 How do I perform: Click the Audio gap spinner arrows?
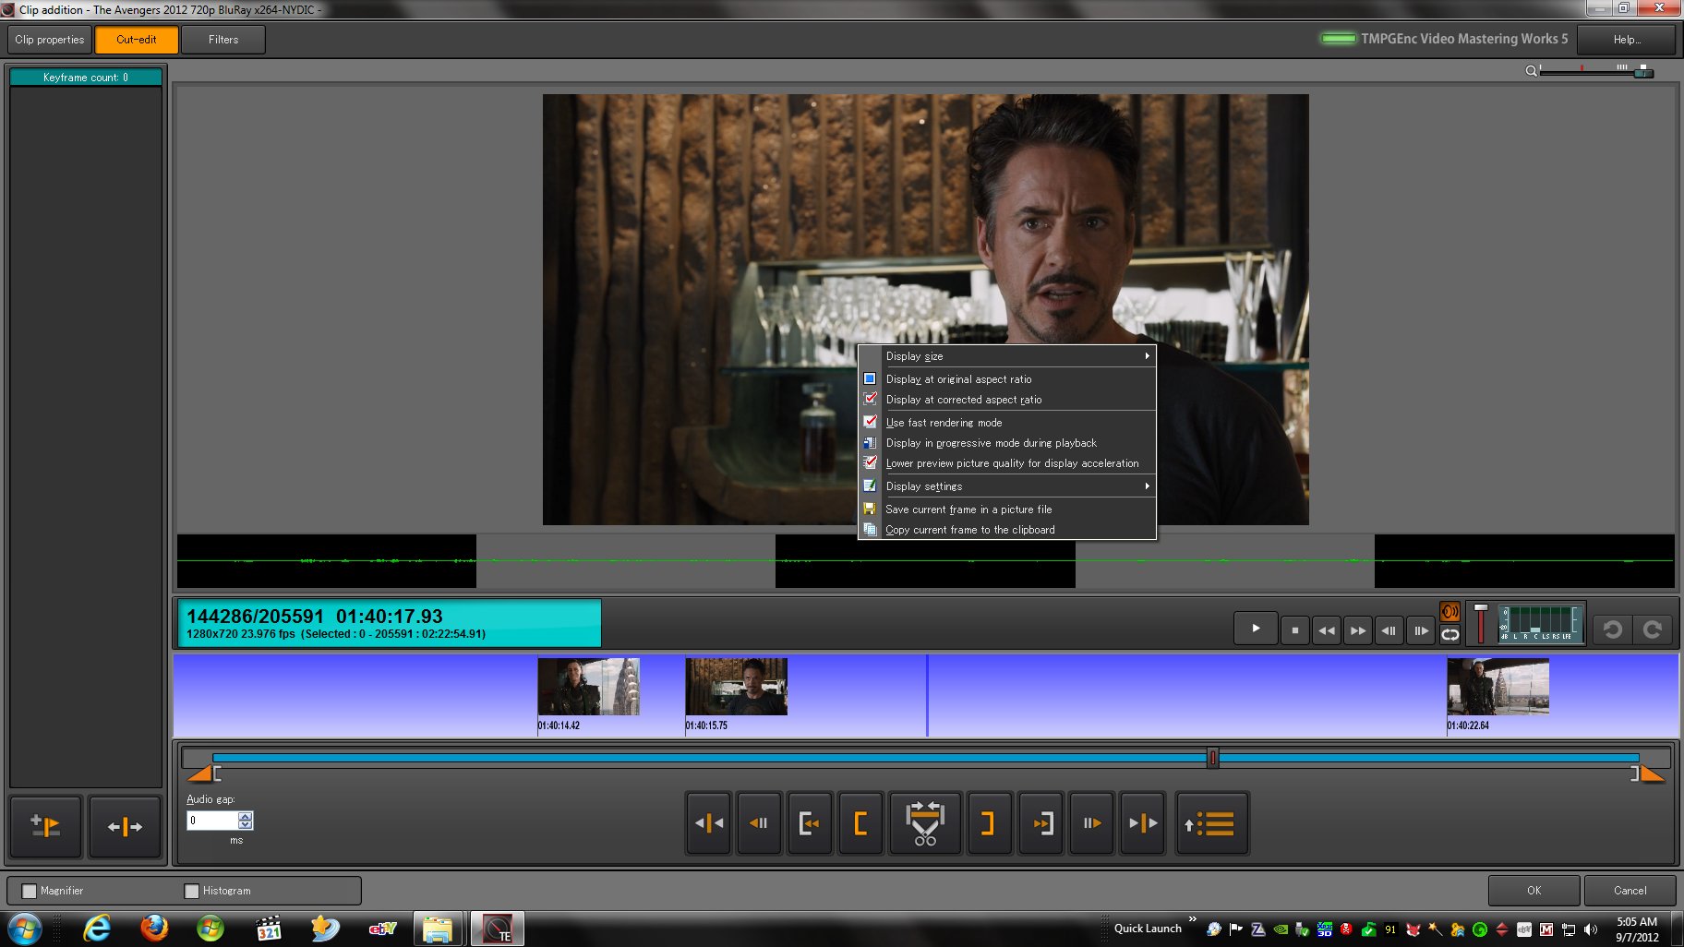246,821
